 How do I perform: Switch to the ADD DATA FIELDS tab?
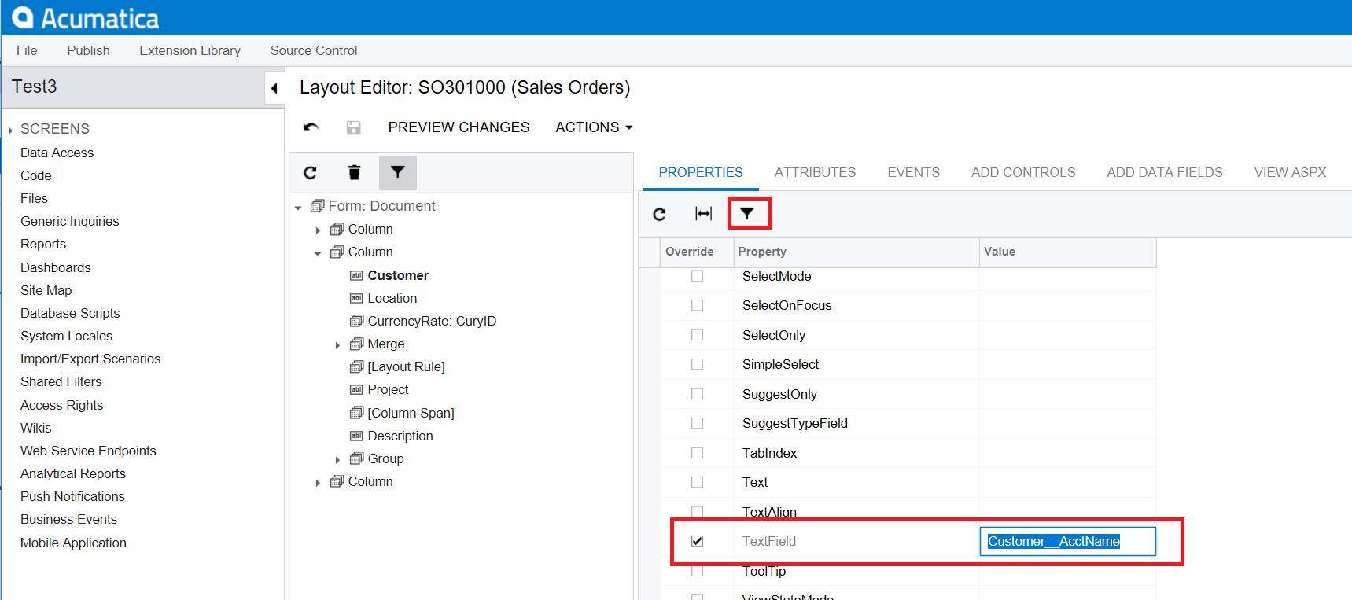coord(1165,172)
